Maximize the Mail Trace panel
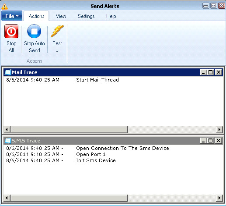This screenshot has height=206, width=226. tap(211, 72)
